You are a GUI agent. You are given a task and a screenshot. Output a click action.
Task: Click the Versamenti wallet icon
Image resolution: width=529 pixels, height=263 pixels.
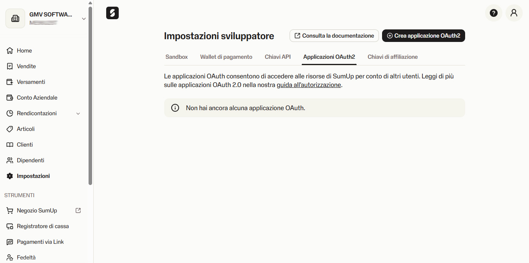10,82
